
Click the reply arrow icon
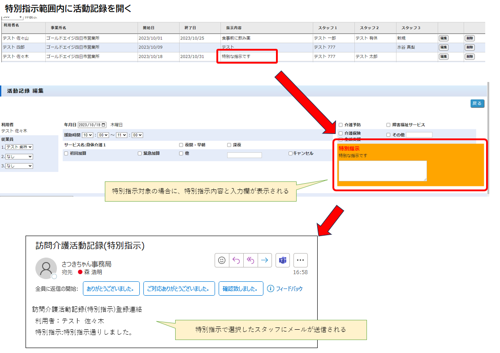pyautogui.click(x=236, y=260)
